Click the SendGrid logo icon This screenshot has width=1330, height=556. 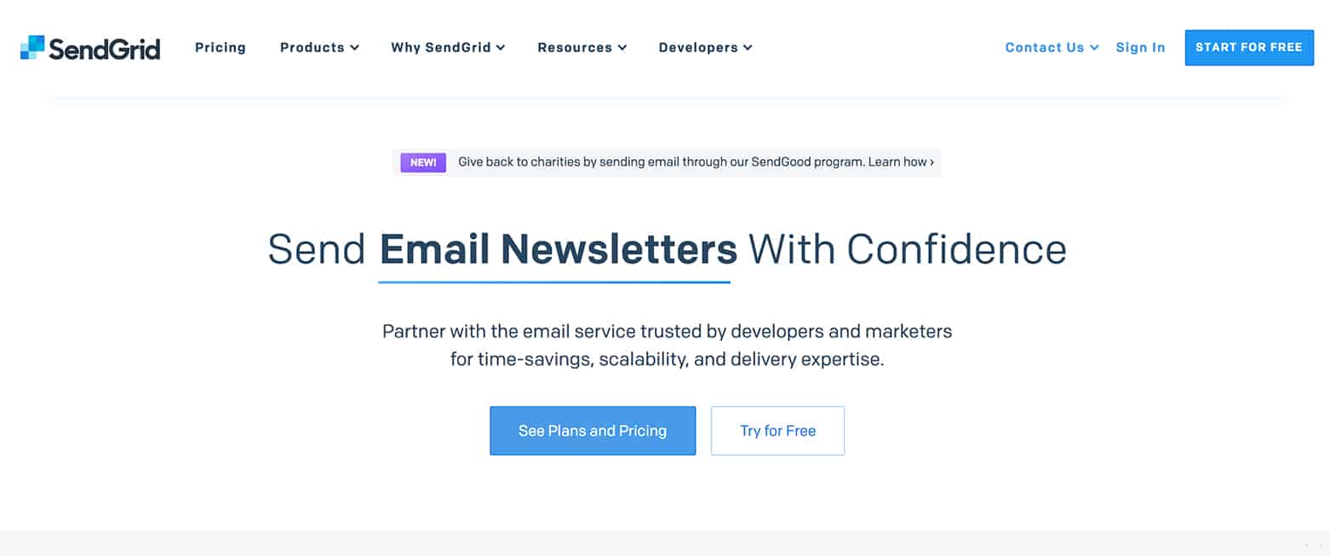(32, 48)
